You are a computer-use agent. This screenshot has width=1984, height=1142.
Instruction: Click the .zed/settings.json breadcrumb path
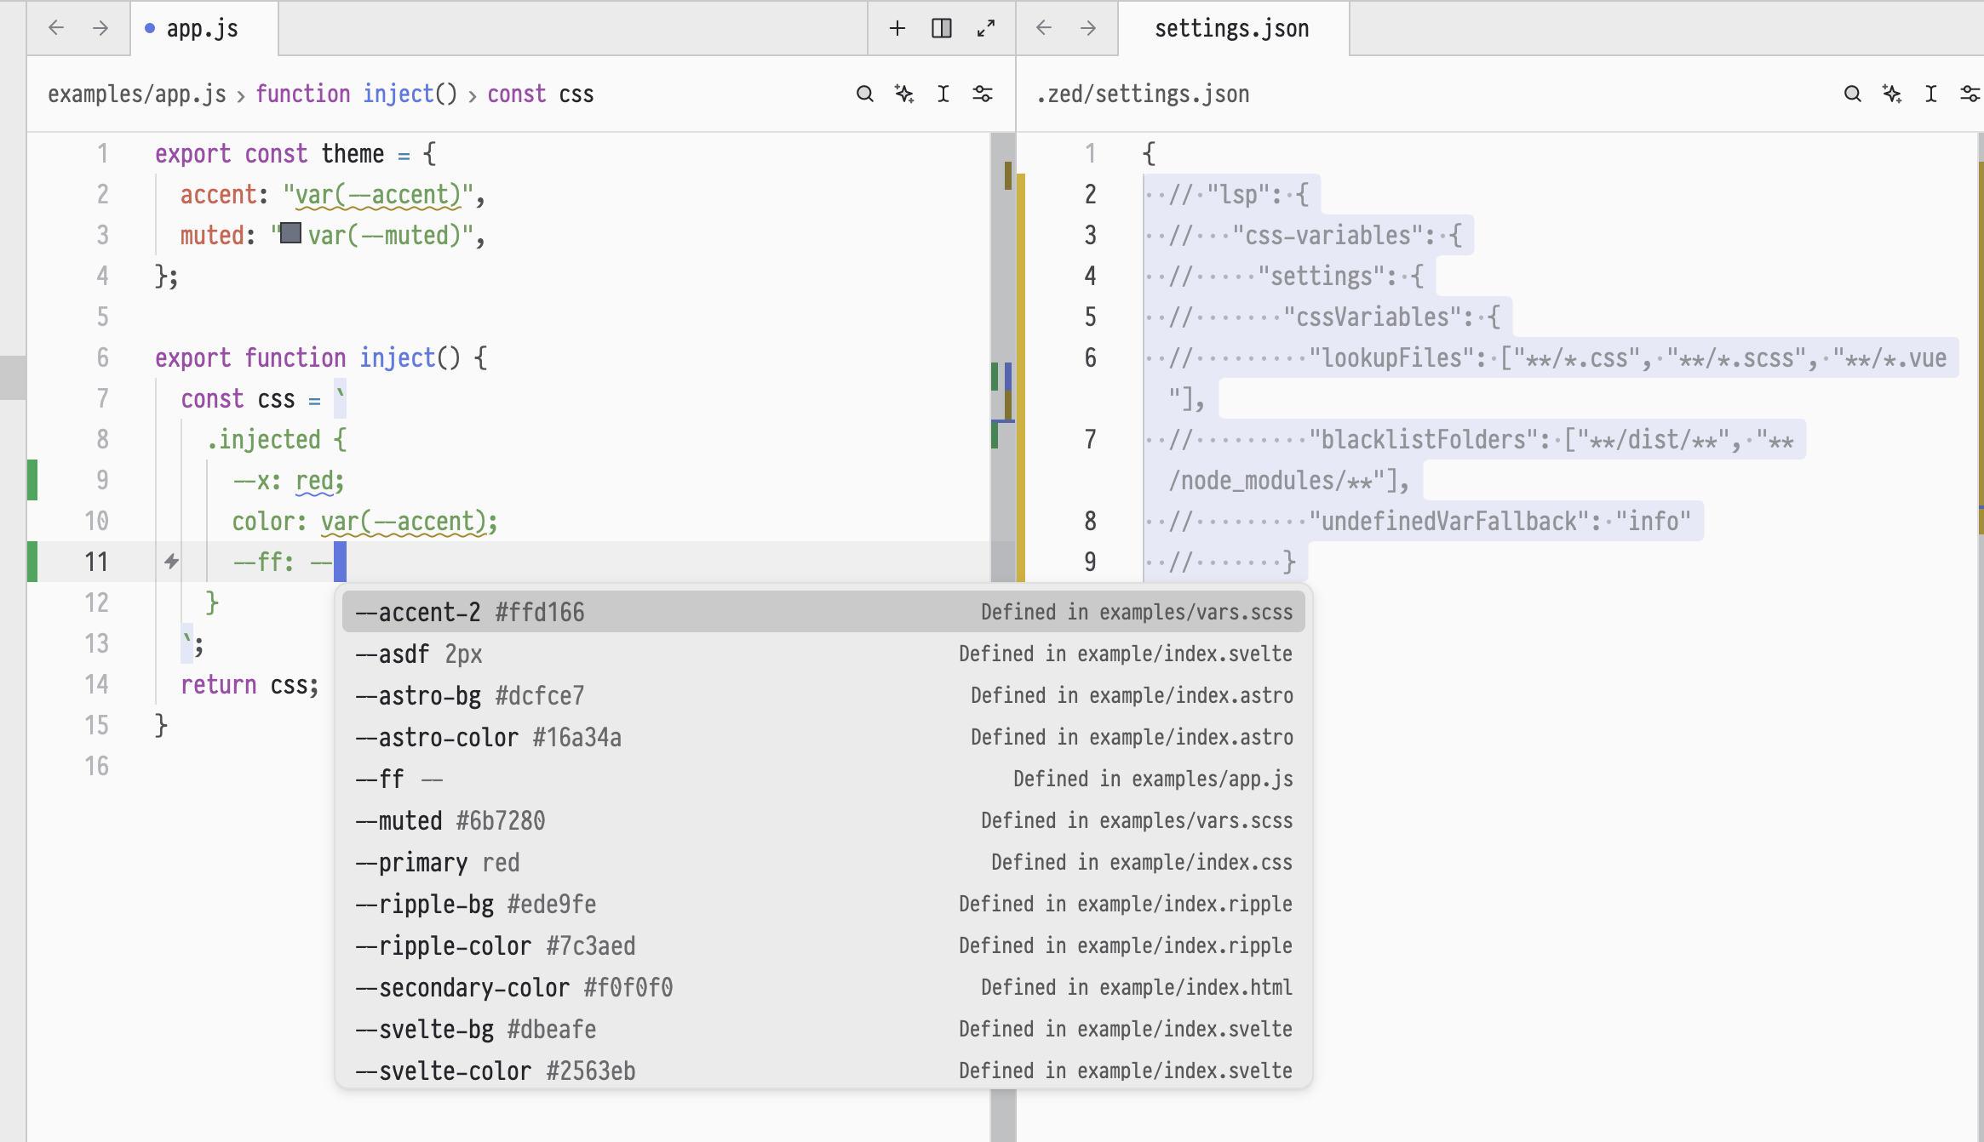coord(1143,94)
